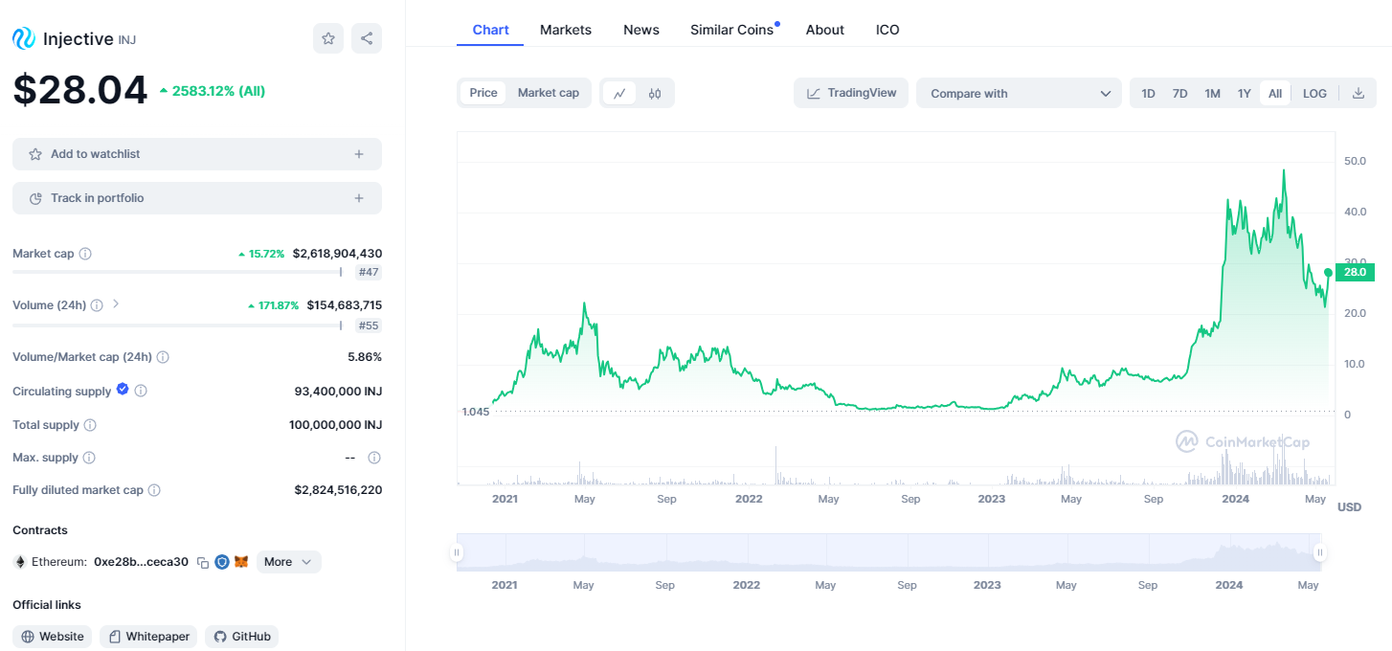Enable LOG scale on chart

[1314, 93]
